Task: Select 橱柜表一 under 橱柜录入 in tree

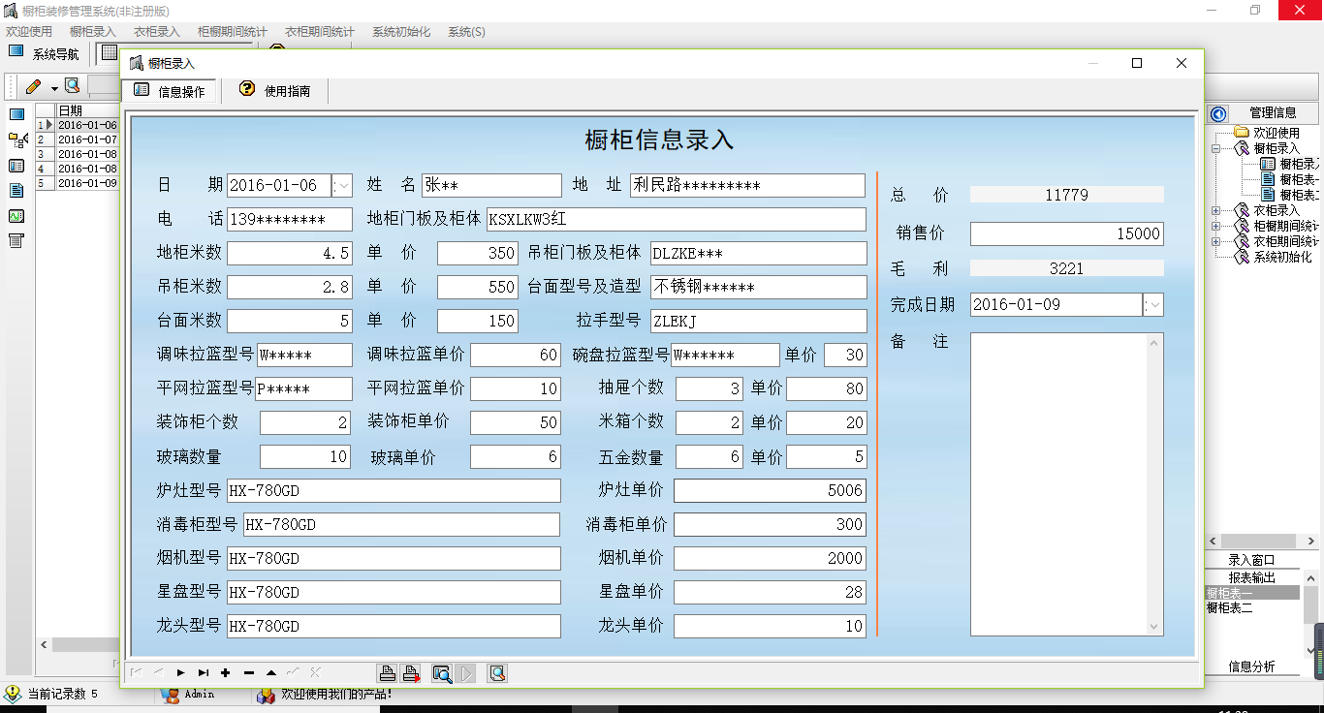Action: click(x=1300, y=180)
